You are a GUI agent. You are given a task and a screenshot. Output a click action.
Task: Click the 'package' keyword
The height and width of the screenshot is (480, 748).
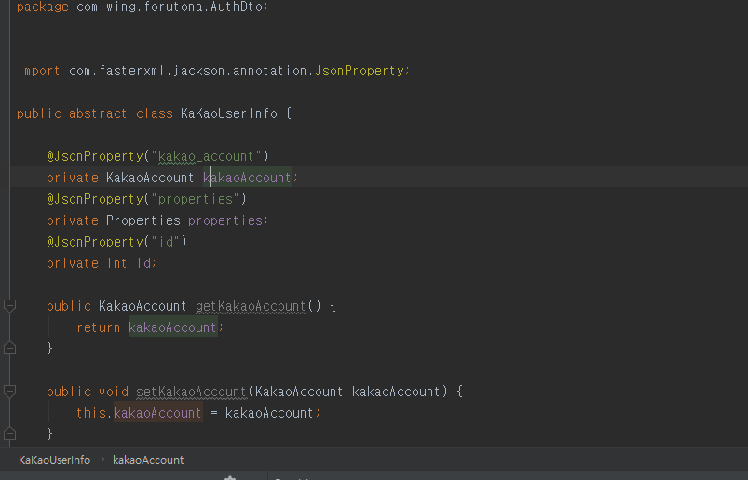[43, 7]
